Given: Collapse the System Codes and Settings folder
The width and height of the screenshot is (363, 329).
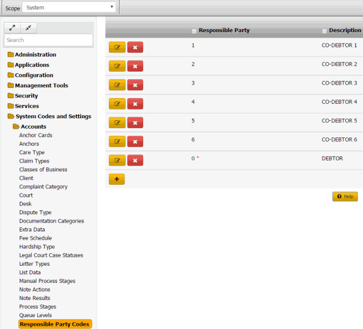Looking at the screenshot, I should click(53, 116).
